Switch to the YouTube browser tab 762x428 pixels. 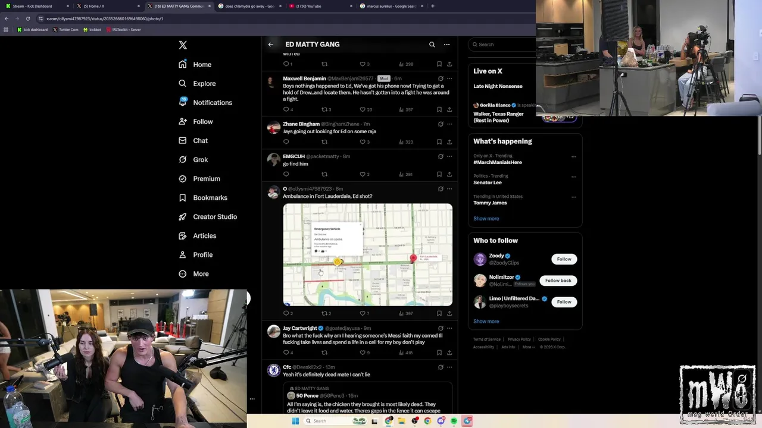click(319, 6)
